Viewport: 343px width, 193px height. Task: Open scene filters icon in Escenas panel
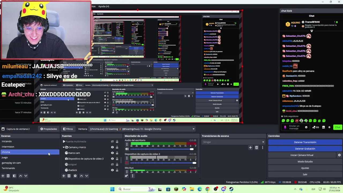14,176
